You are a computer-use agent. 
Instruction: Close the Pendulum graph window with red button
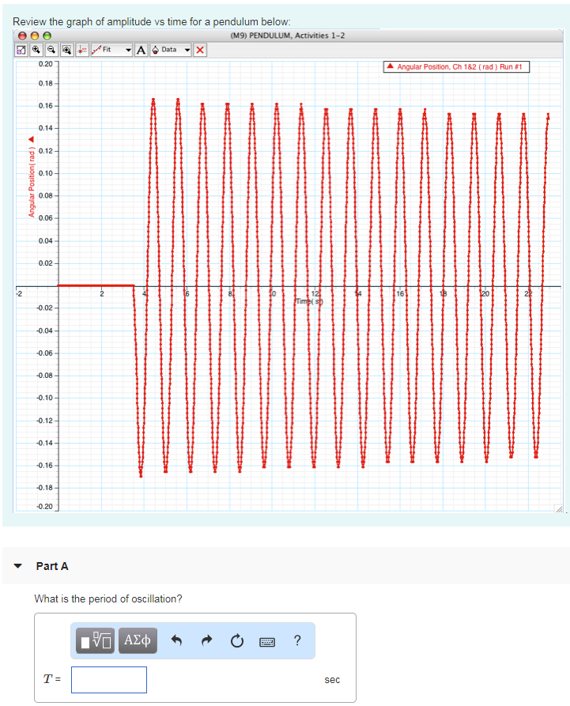22,36
